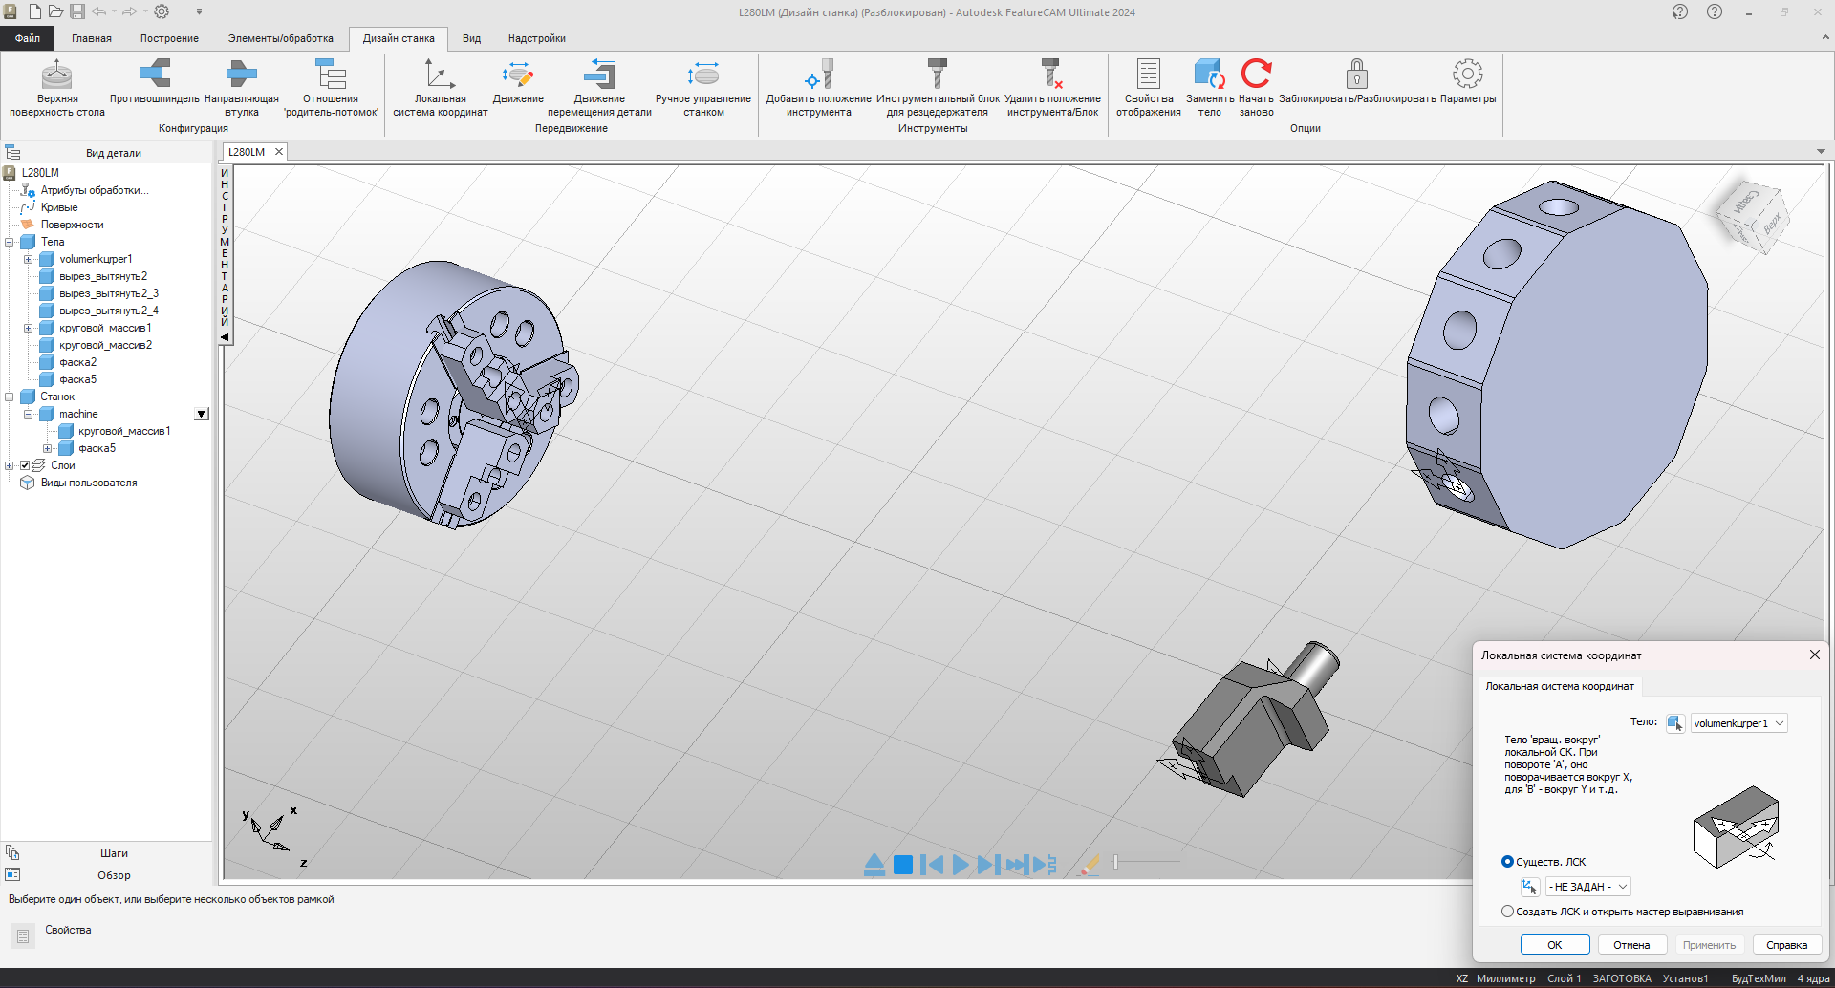The image size is (1835, 988).
Task: Open Ручное управление станком tool
Action: click(x=703, y=87)
